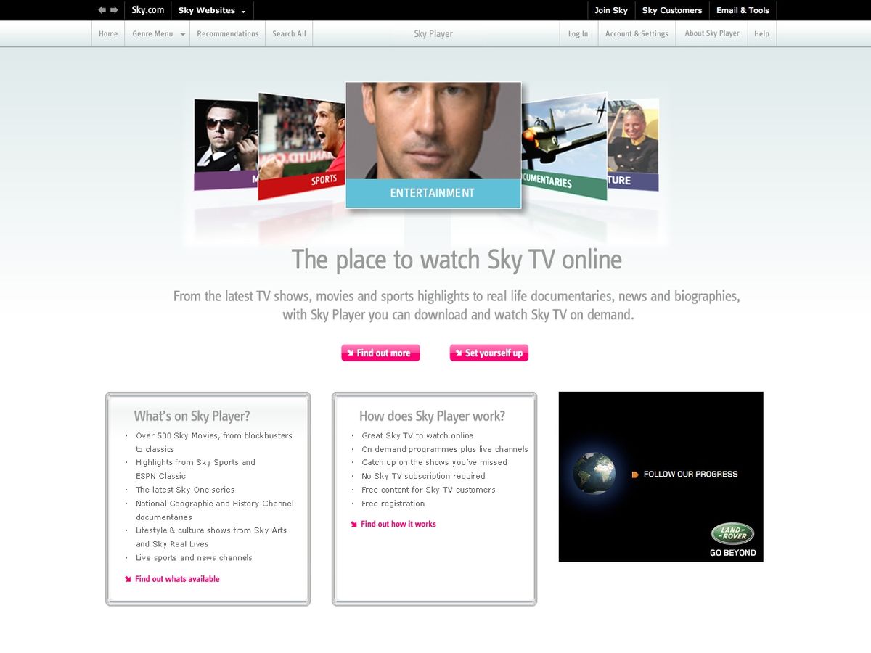Image resolution: width=871 pixels, height=653 pixels.
Task: Select the Sports genre card
Action: pyautogui.click(x=301, y=147)
